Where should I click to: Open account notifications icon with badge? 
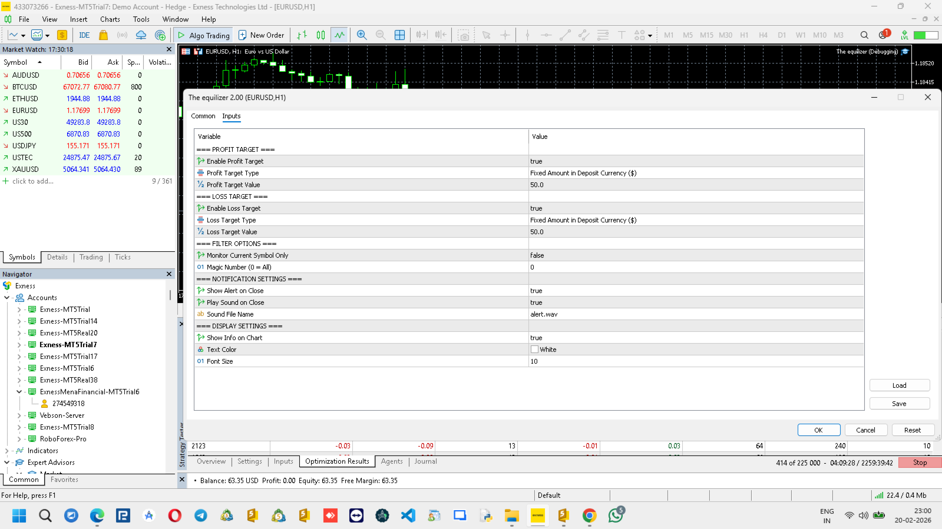point(884,35)
